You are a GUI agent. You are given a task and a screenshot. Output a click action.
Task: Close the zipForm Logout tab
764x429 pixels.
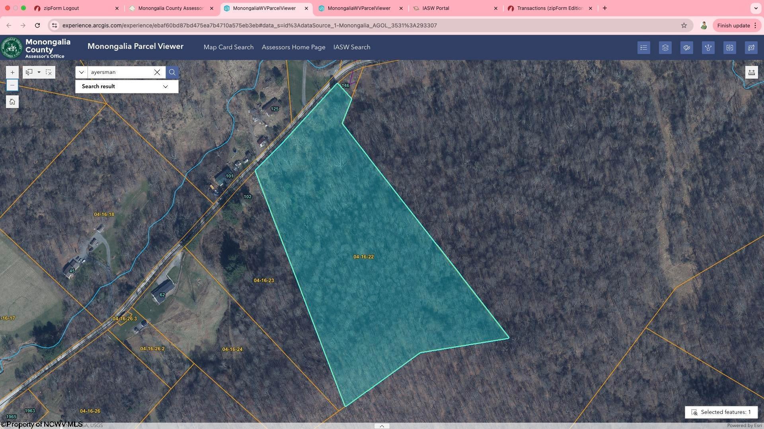(x=117, y=8)
